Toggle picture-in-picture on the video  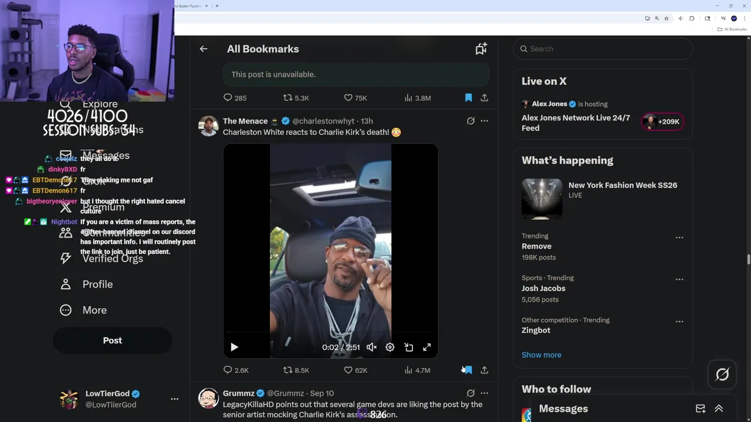(x=409, y=347)
